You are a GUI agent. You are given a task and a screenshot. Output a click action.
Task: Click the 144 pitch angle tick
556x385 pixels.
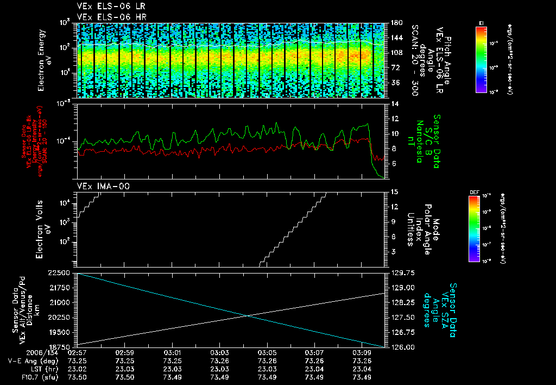point(397,38)
